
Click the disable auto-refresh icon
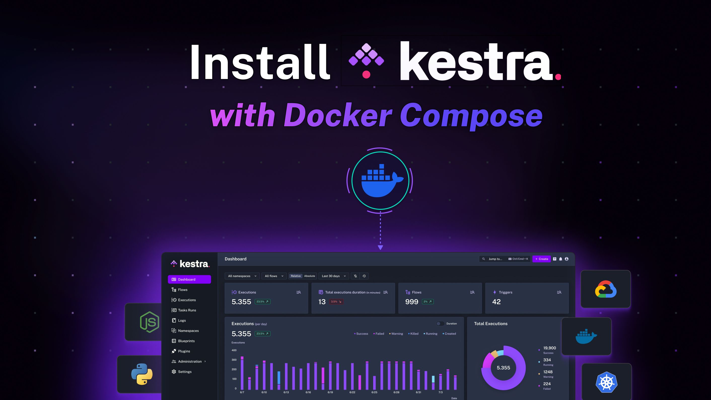tap(355, 276)
